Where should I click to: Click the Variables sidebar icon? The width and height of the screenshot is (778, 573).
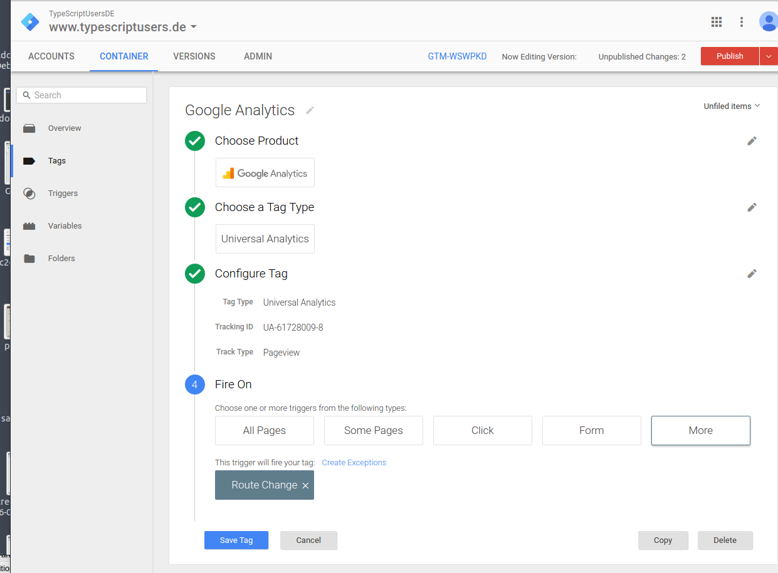pyautogui.click(x=29, y=226)
